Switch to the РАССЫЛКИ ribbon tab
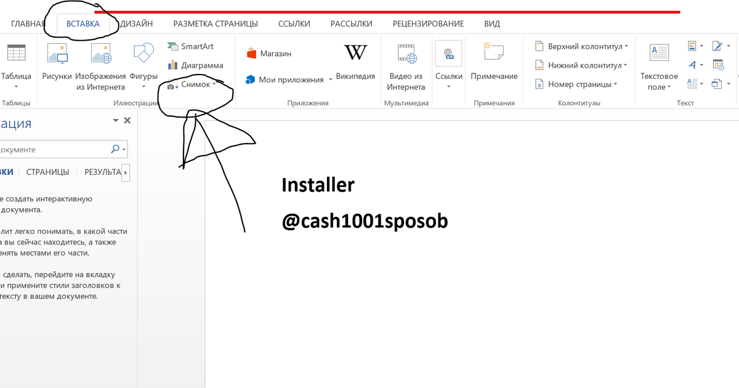The width and height of the screenshot is (739, 388). pos(352,24)
